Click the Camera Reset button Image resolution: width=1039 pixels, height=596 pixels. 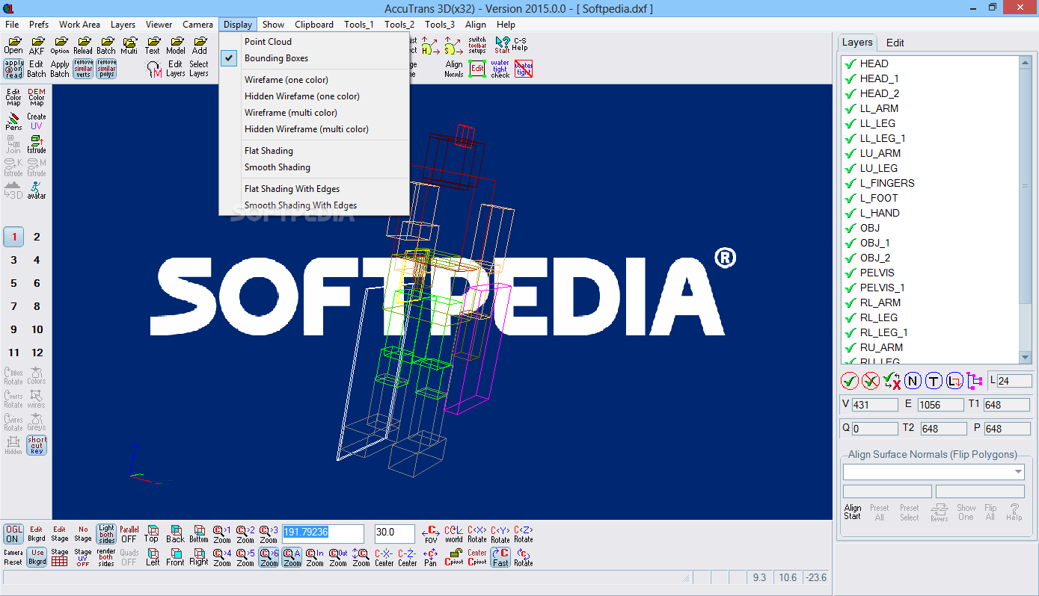point(13,557)
